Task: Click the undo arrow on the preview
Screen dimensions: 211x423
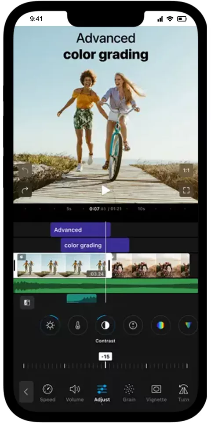Action: (x=25, y=170)
